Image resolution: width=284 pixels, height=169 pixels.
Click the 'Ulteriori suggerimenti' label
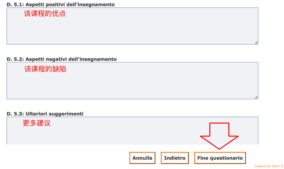[54, 114]
